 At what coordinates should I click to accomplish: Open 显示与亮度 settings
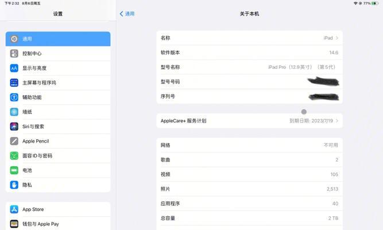tap(58, 68)
